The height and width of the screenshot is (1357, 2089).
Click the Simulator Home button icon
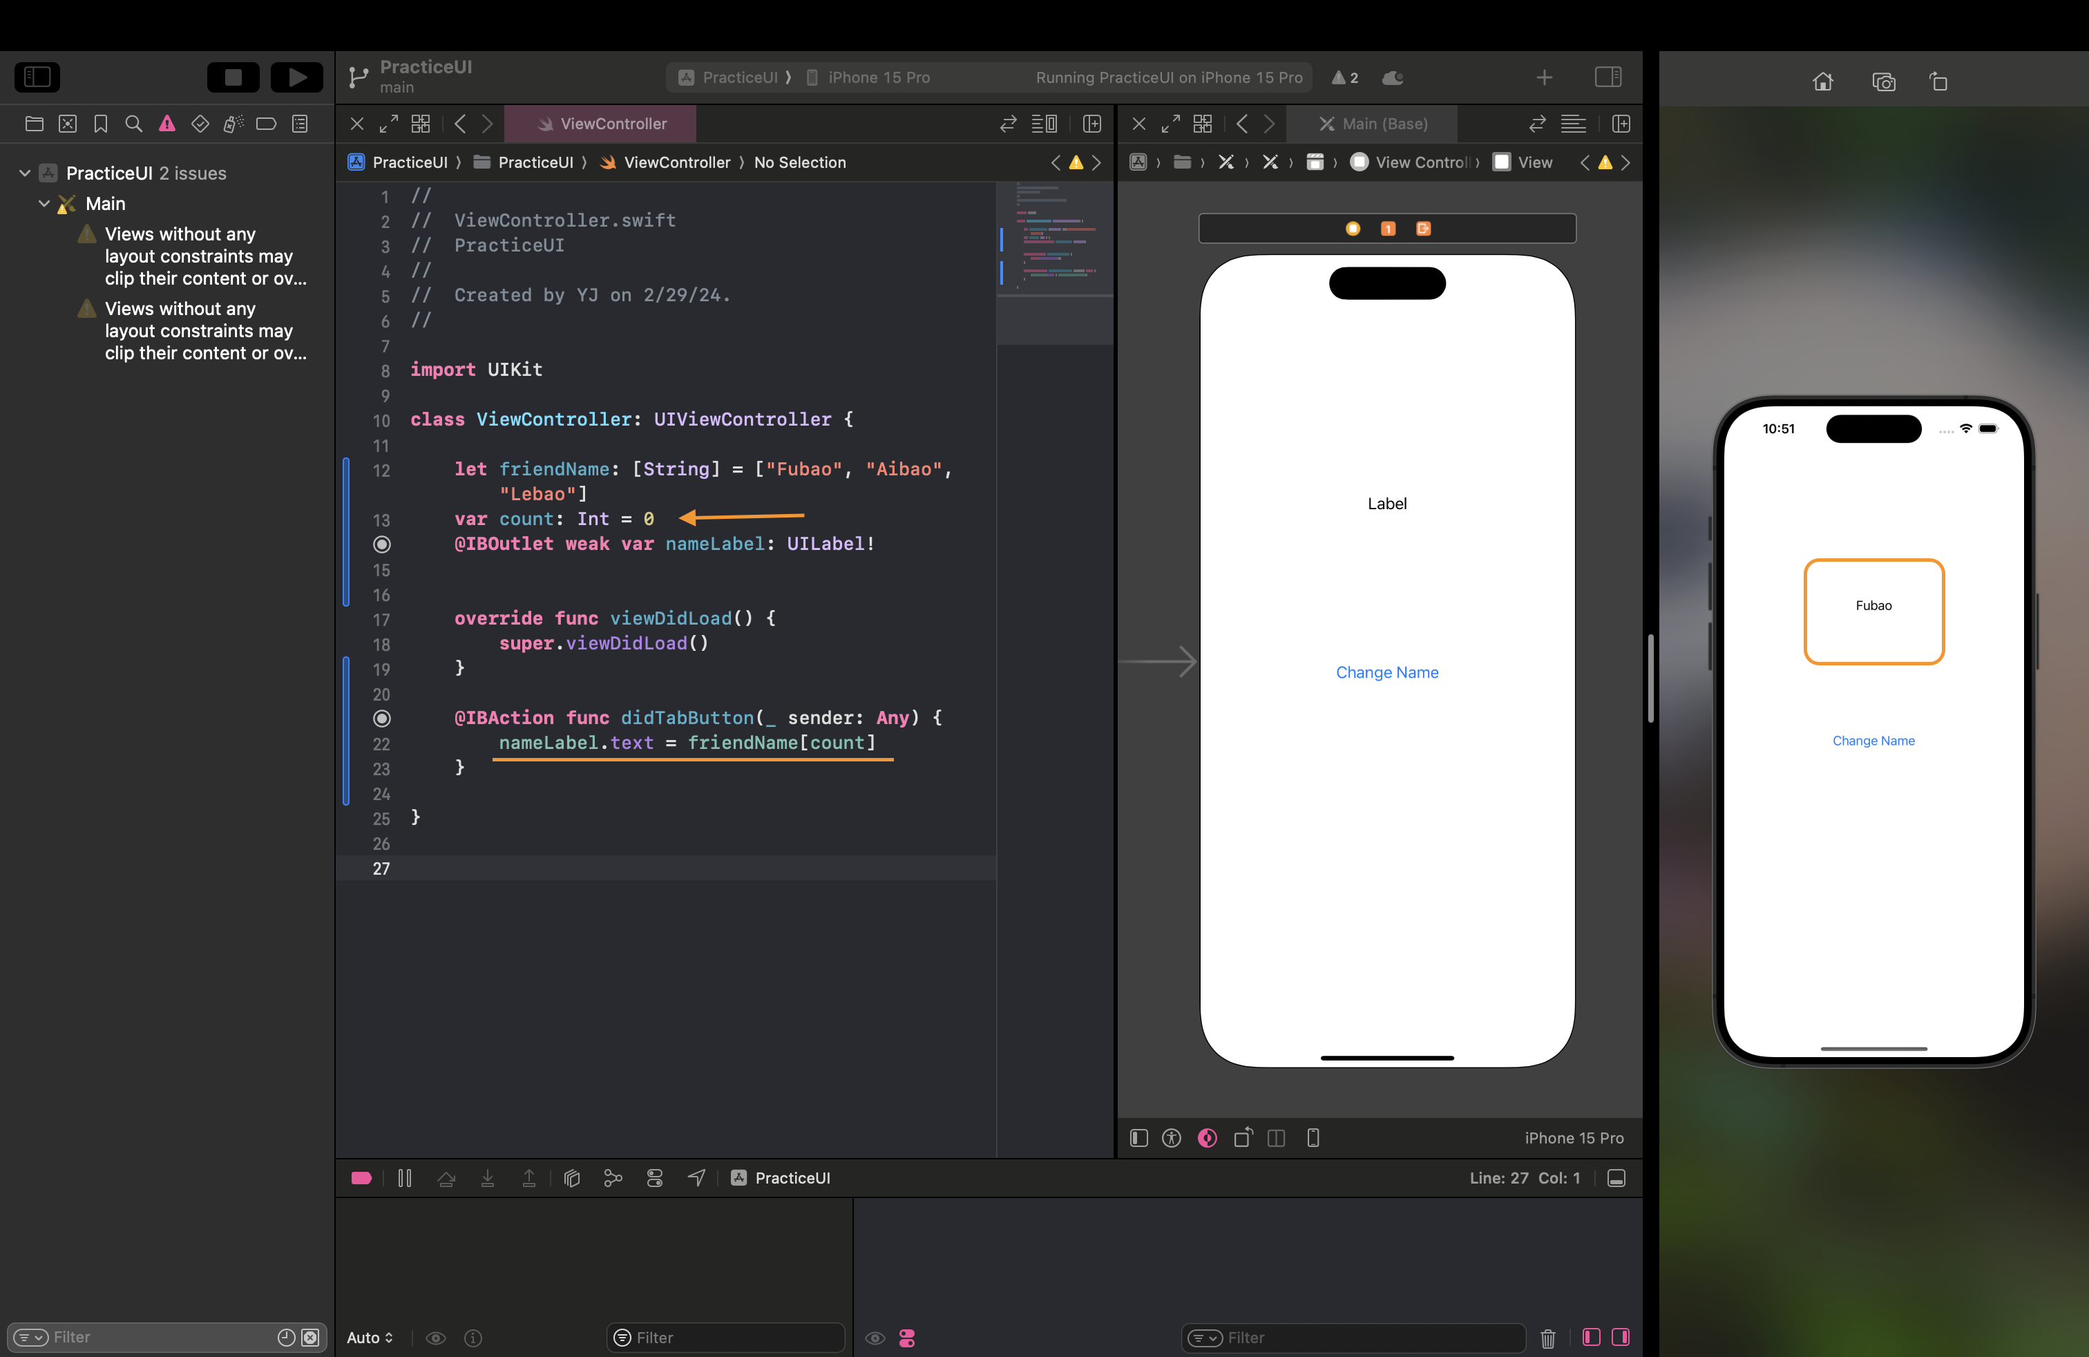pos(1822,82)
